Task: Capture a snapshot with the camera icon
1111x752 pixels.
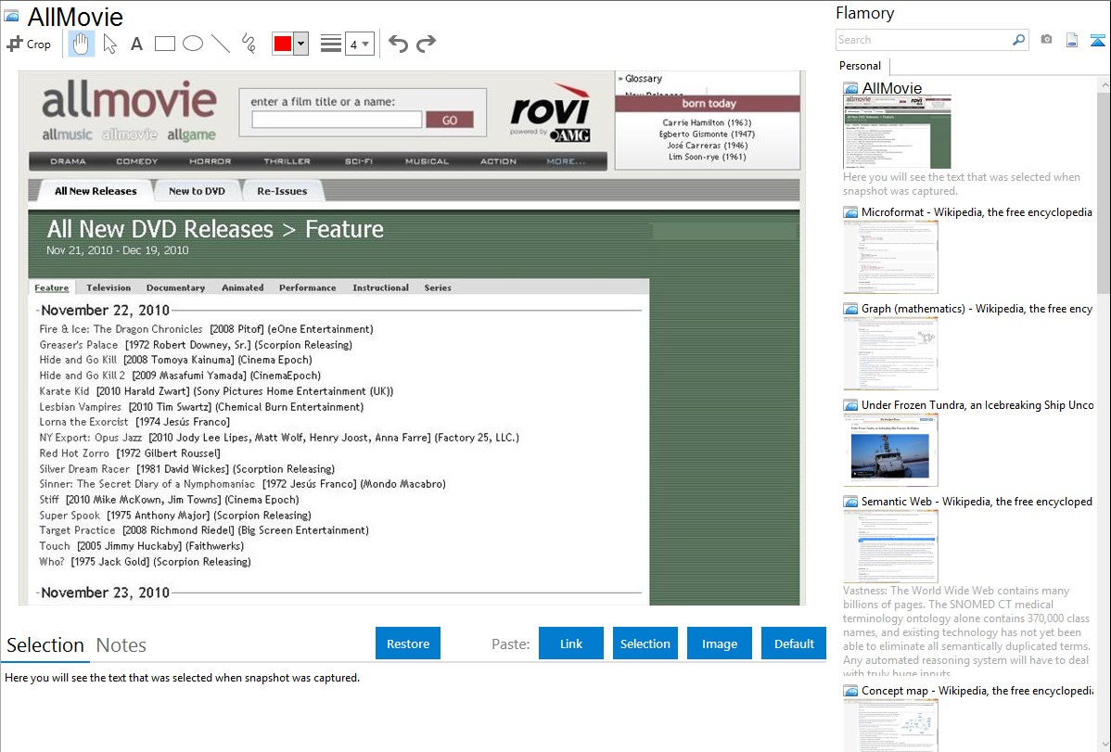Action: 1046,40
